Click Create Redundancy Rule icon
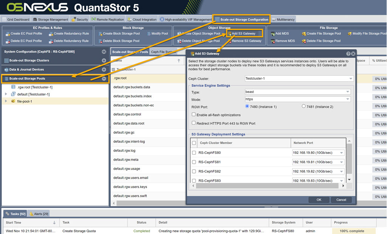Image resolution: width=387 pixels, height=234 pixels. tap(51, 34)
